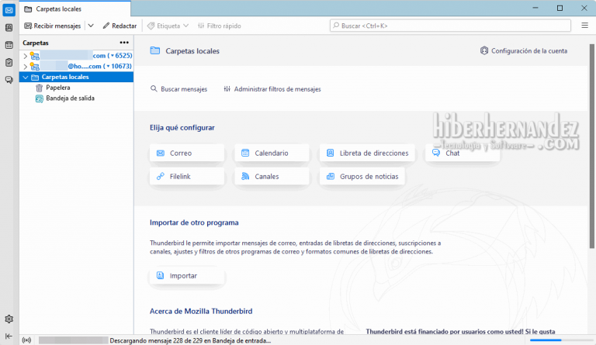Viewport: 596px width, 345px height.
Task: Open Configuración de la cuenta
Action: tap(523, 51)
